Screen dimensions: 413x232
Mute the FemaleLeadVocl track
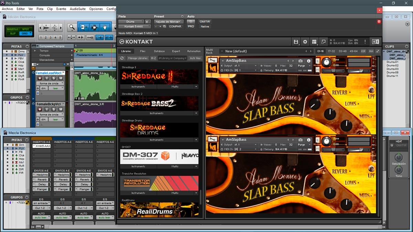[x=61, y=78]
